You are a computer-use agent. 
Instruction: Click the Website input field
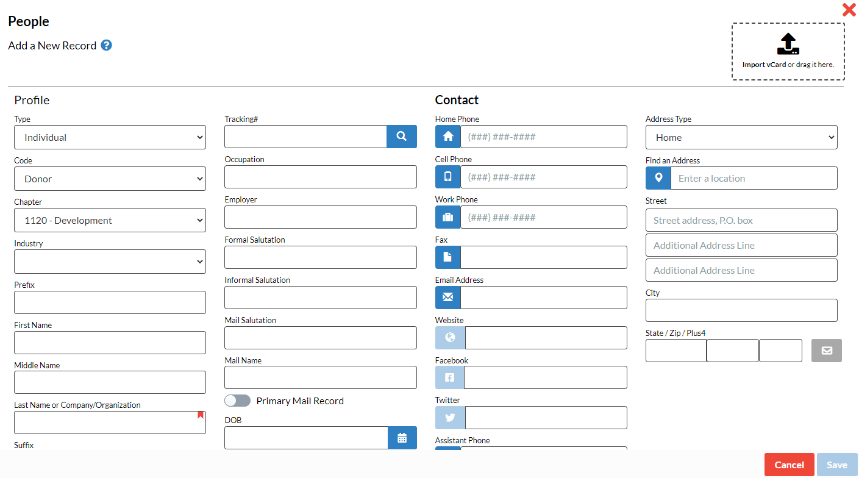[x=546, y=338]
